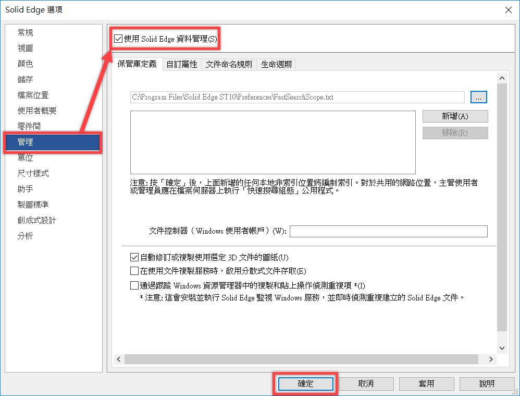Select 使用者概要 category
Viewport: 520px width, 396px height.
pos(37,111)
